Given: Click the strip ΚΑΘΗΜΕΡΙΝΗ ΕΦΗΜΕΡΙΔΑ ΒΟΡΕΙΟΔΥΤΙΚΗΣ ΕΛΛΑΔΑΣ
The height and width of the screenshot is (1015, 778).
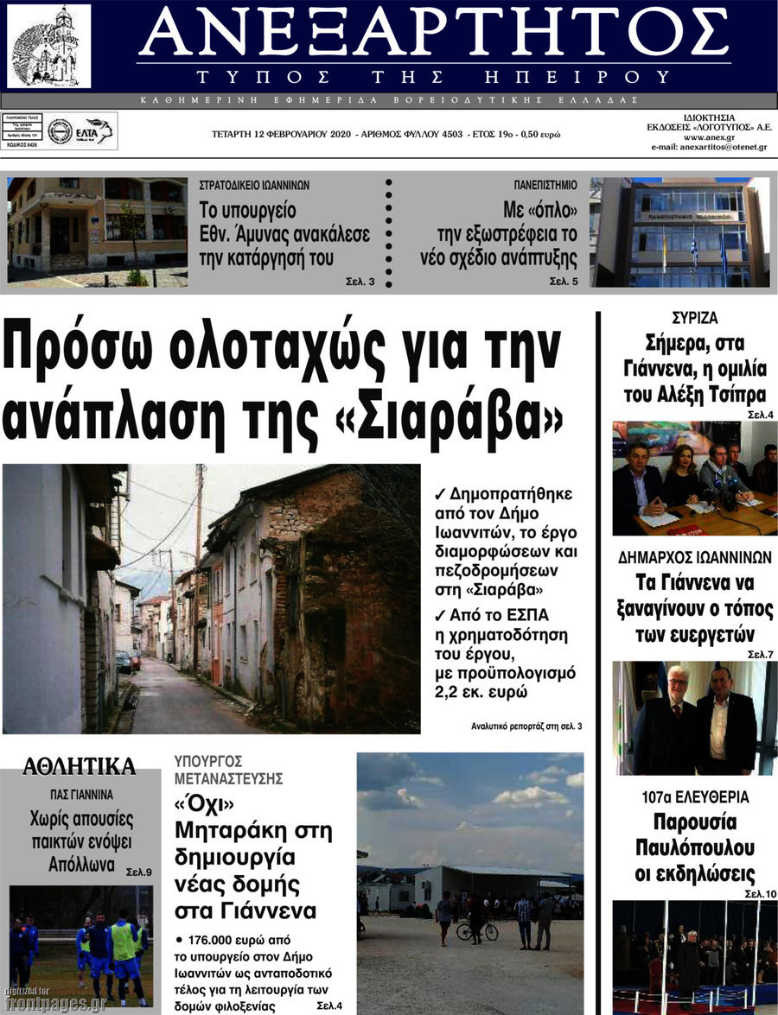Looking at the screenshot, I should pos(389,100).
